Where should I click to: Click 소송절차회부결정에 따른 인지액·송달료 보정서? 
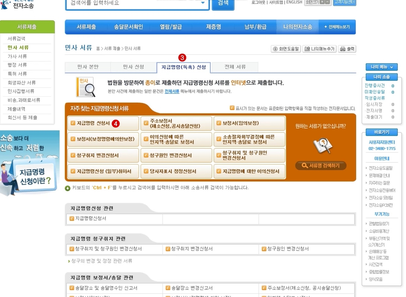[249, 139]
